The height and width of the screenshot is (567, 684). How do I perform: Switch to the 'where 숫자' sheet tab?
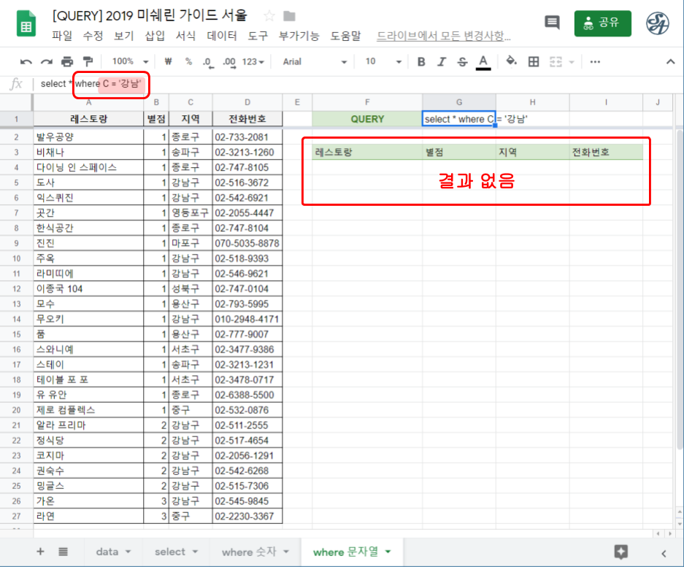pyautogui.click(x=255, y=552)
